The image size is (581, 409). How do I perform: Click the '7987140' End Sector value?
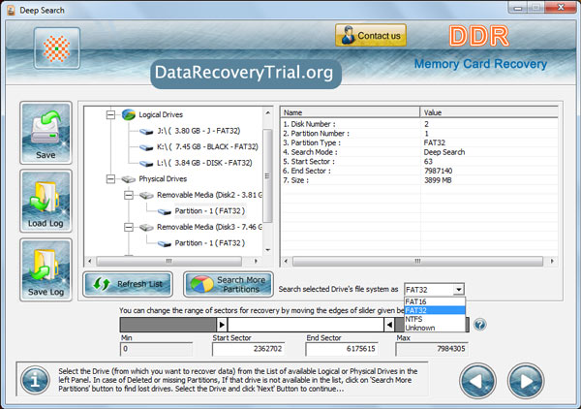pos(439,171)
